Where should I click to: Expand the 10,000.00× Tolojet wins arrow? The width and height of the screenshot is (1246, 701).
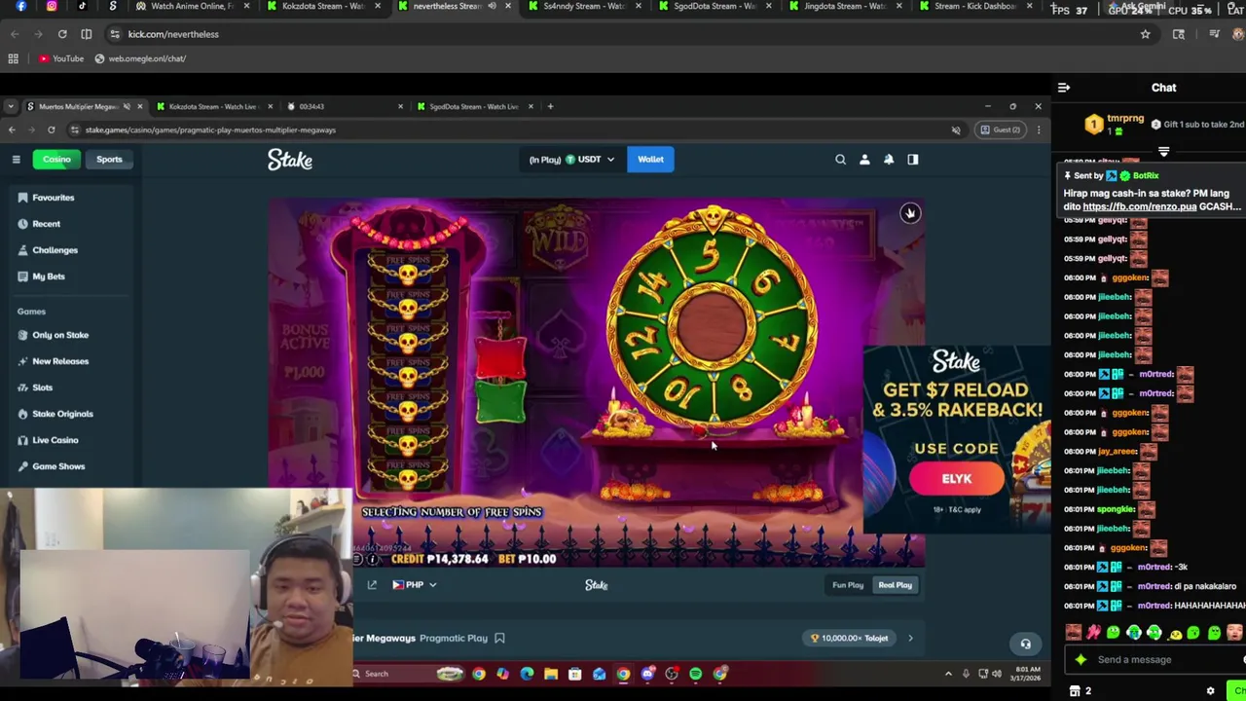[x=910, y=639]
